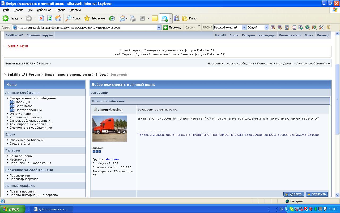
Task: Open the Сервис menu
Action: [x=60, y=10]
